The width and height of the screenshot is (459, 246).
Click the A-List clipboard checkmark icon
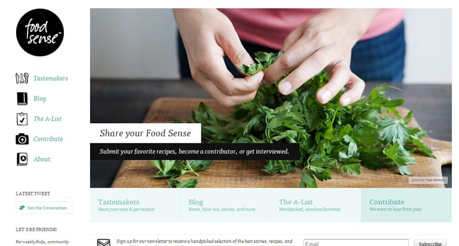click(x=22, y=119)
